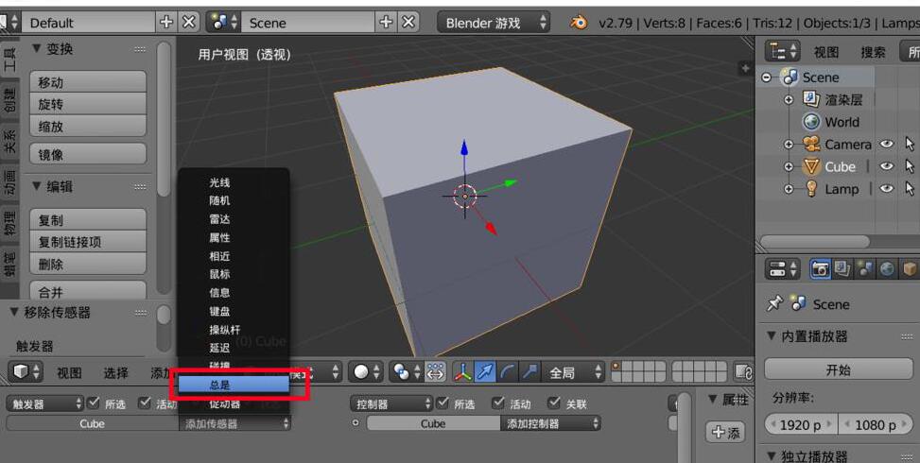Select 总是 (Always) sensor from the menu

coord(234,385)
